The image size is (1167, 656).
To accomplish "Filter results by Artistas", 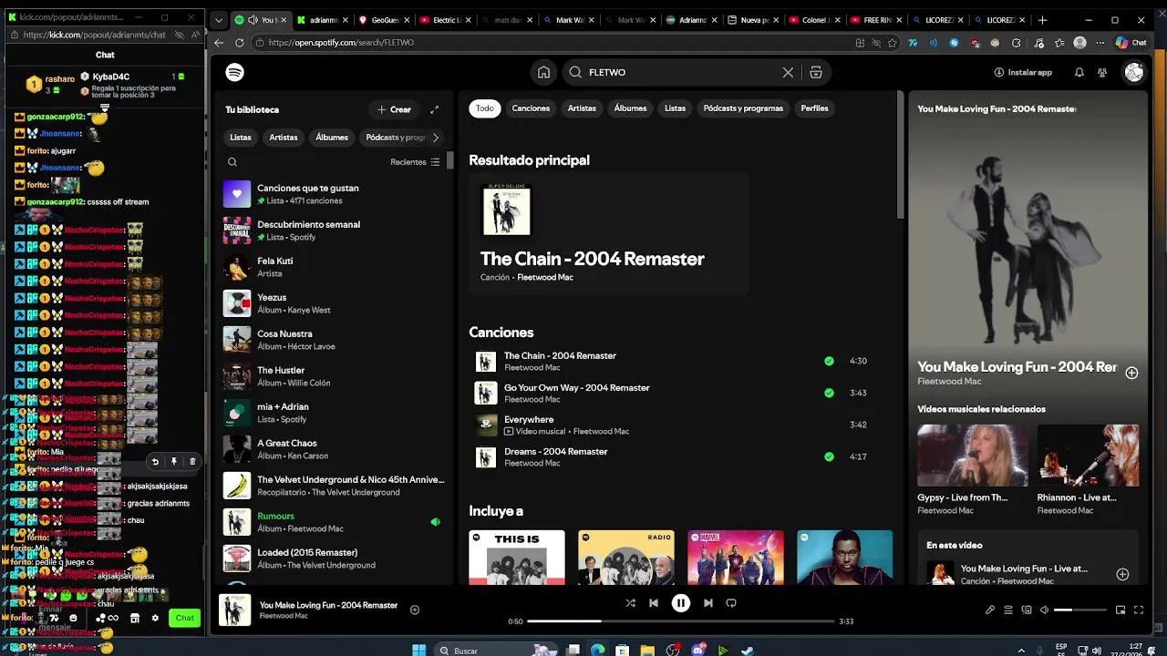I will click(x=582, y=108).
